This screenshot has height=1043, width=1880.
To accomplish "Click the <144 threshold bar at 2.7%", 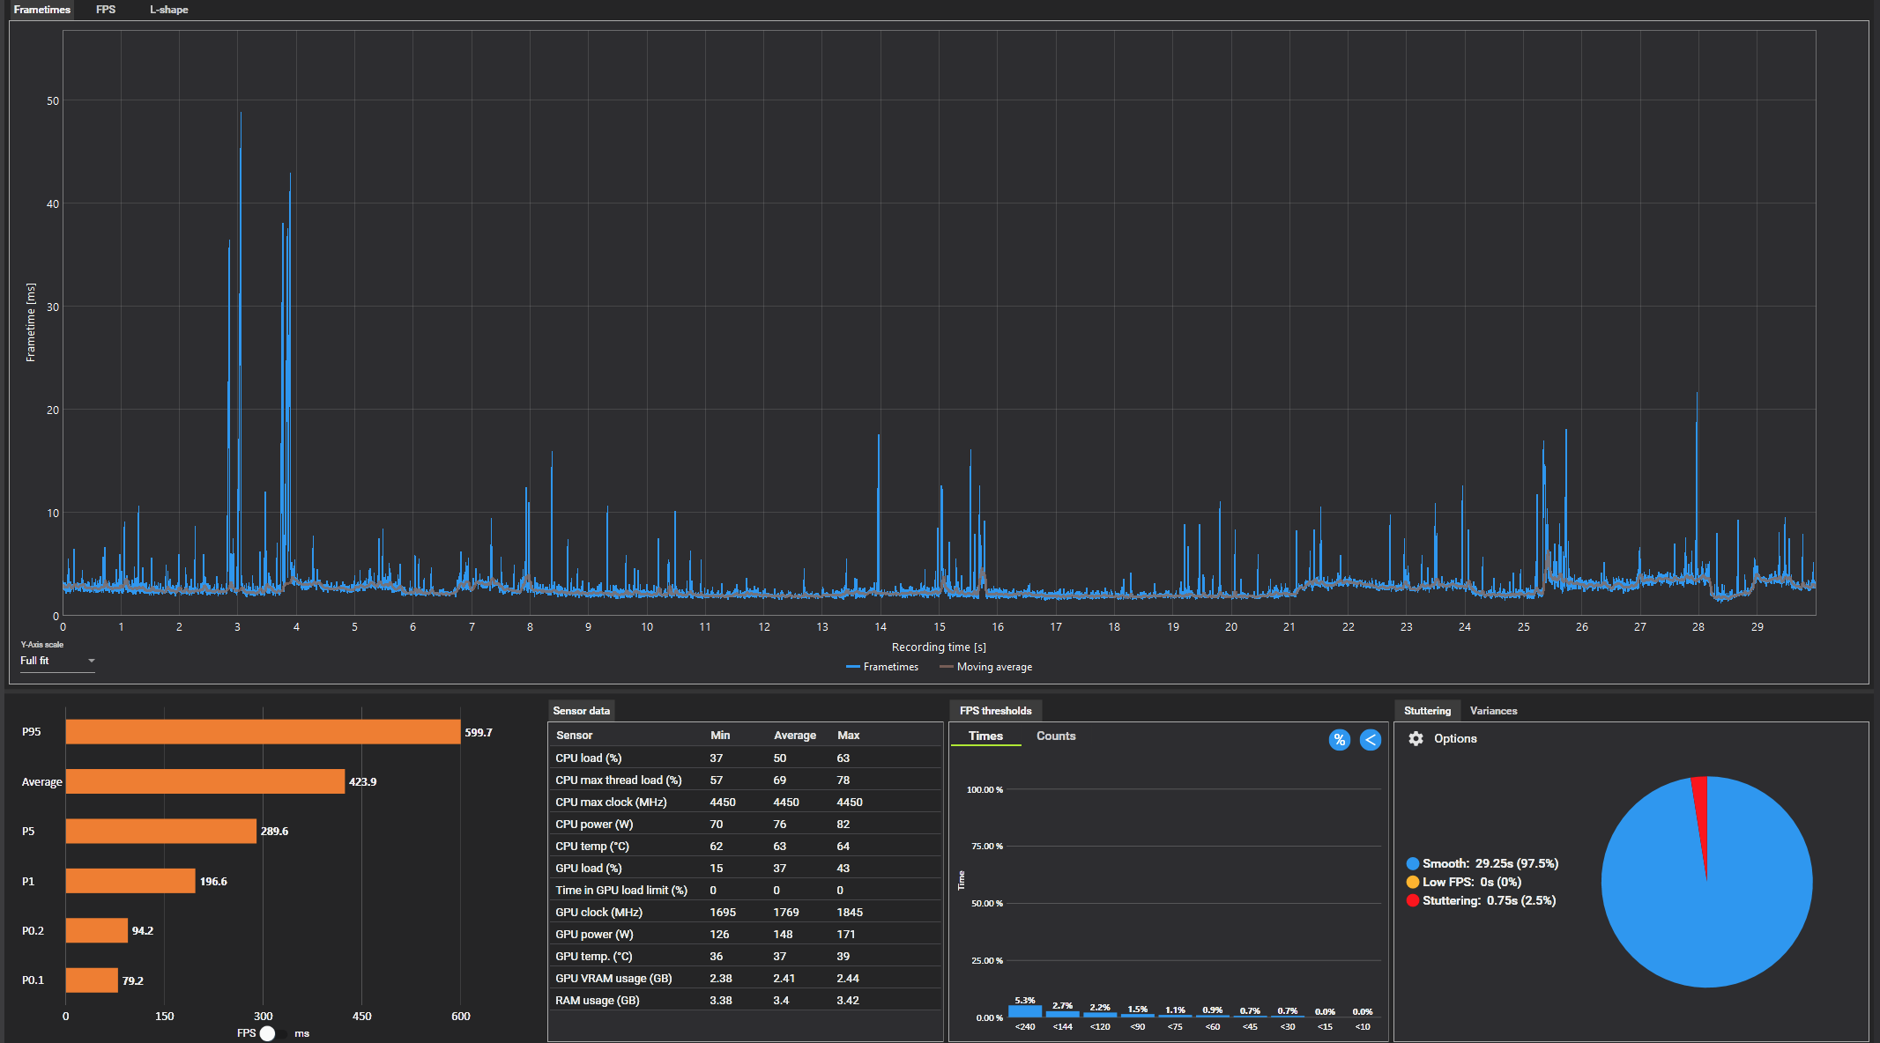I will tap(1062, 1014).
